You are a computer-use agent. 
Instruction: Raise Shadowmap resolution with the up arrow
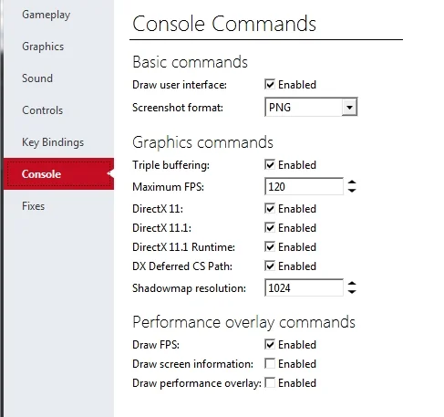click(x=352, y=284)
